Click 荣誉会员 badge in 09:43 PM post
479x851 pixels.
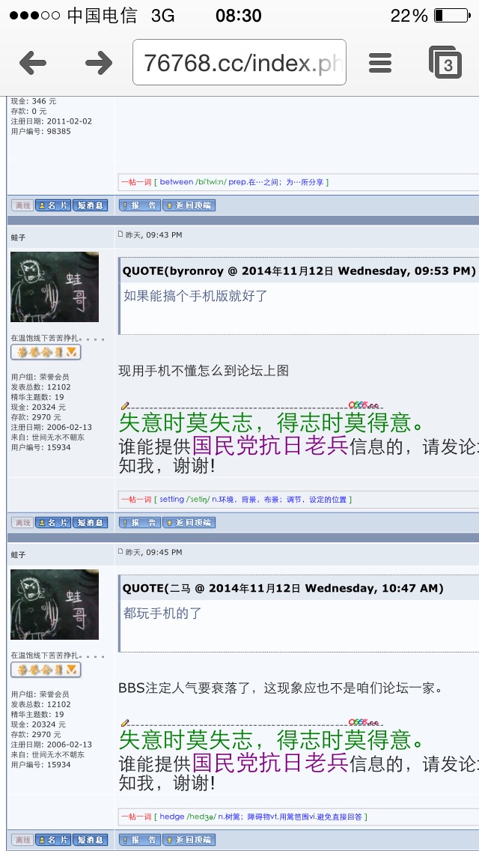46,352
